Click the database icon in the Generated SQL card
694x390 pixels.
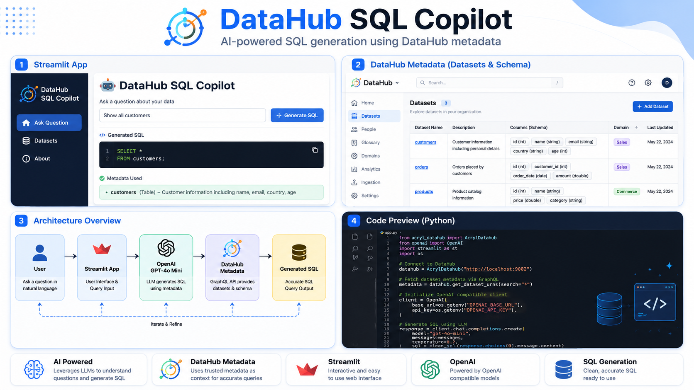299,252
